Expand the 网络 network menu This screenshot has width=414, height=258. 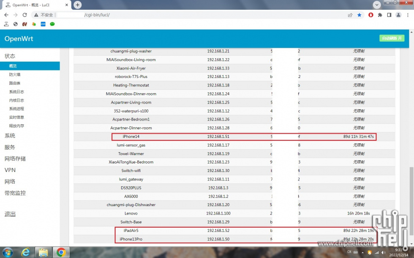click(x=10, y=182)
